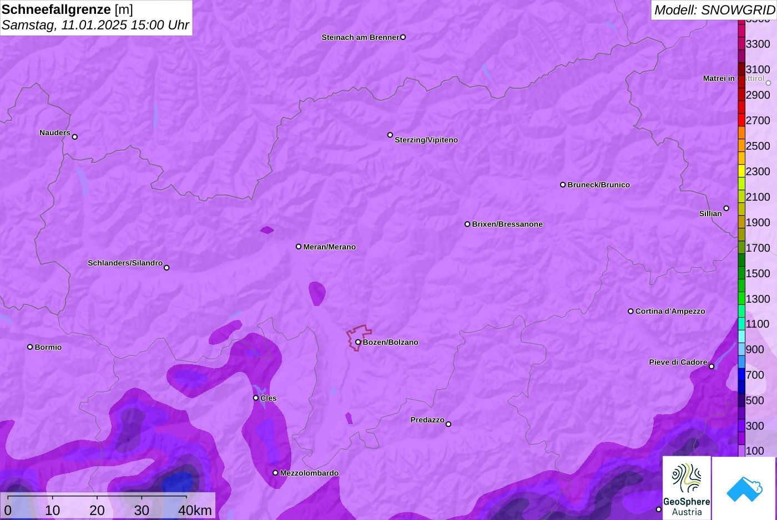Click the 3100 legend value
The image size is (777, 520).
(x=758, y=70)
